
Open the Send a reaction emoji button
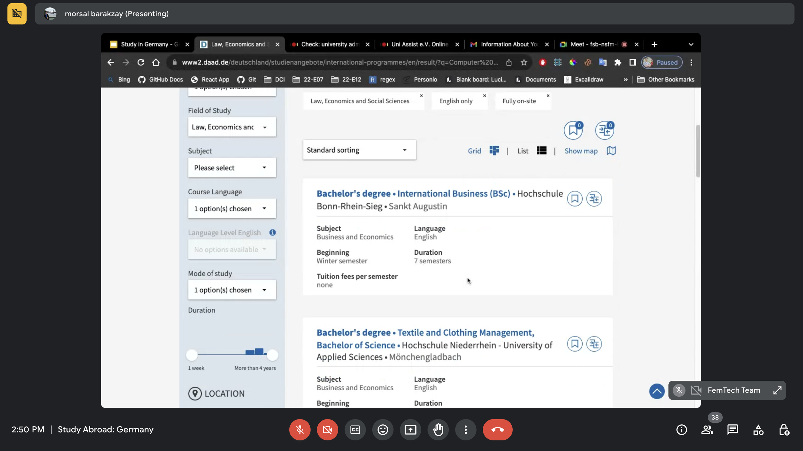[x=383, y=429]
